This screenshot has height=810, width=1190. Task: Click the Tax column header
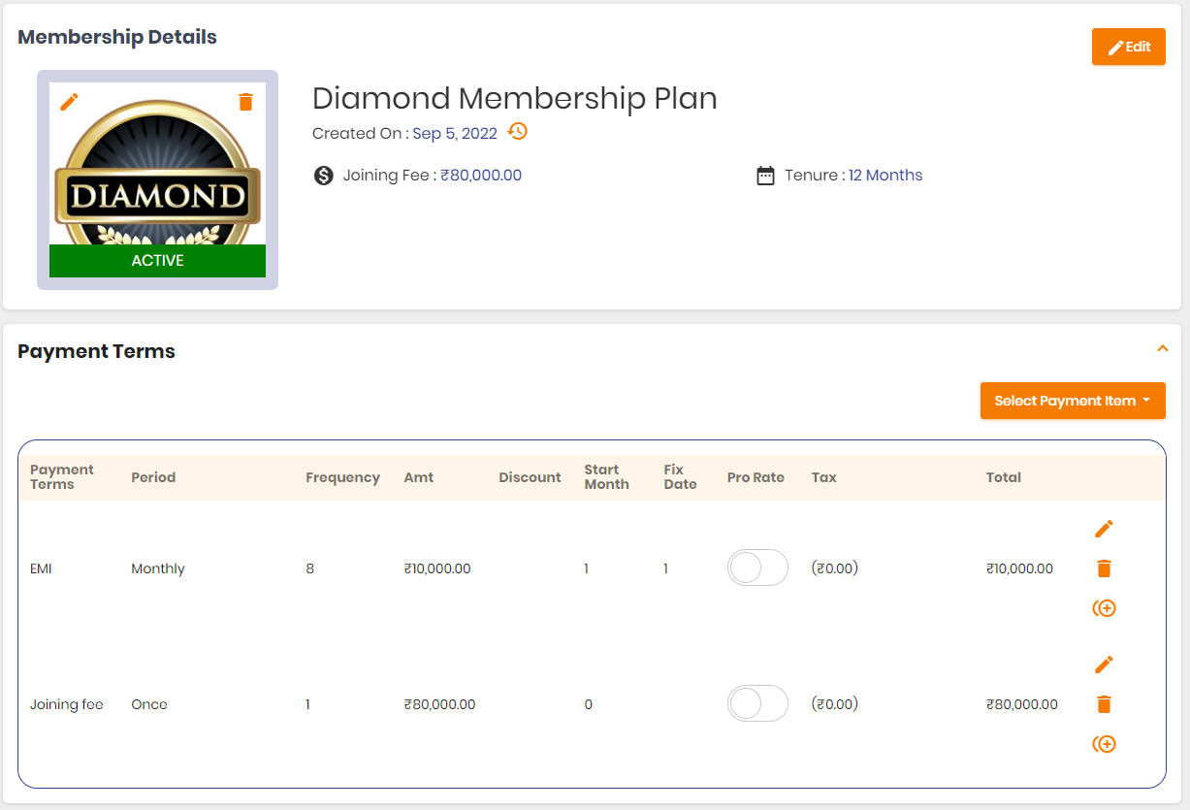click(823, 477)
